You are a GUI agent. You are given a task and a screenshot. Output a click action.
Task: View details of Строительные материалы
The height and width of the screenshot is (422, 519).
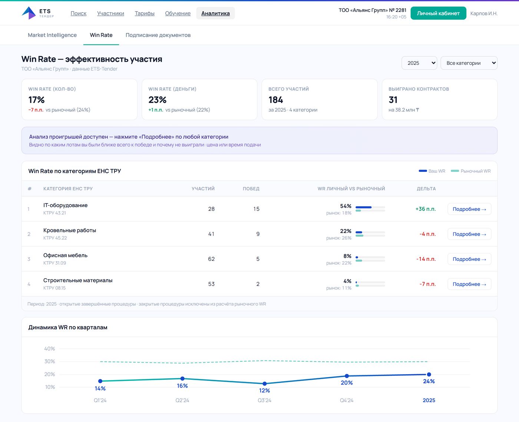pyautogui.click(x=469, y=284)
